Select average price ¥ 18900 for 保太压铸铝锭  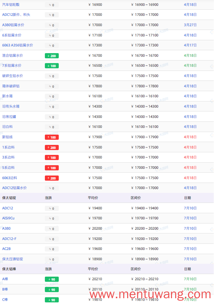click(x=95, y=259)
